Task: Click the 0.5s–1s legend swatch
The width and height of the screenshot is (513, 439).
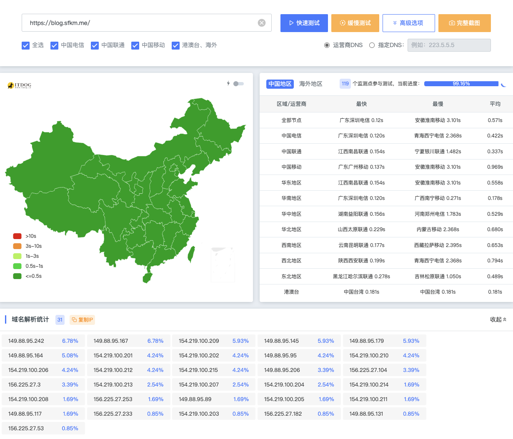Action: [x=17, y=266]
